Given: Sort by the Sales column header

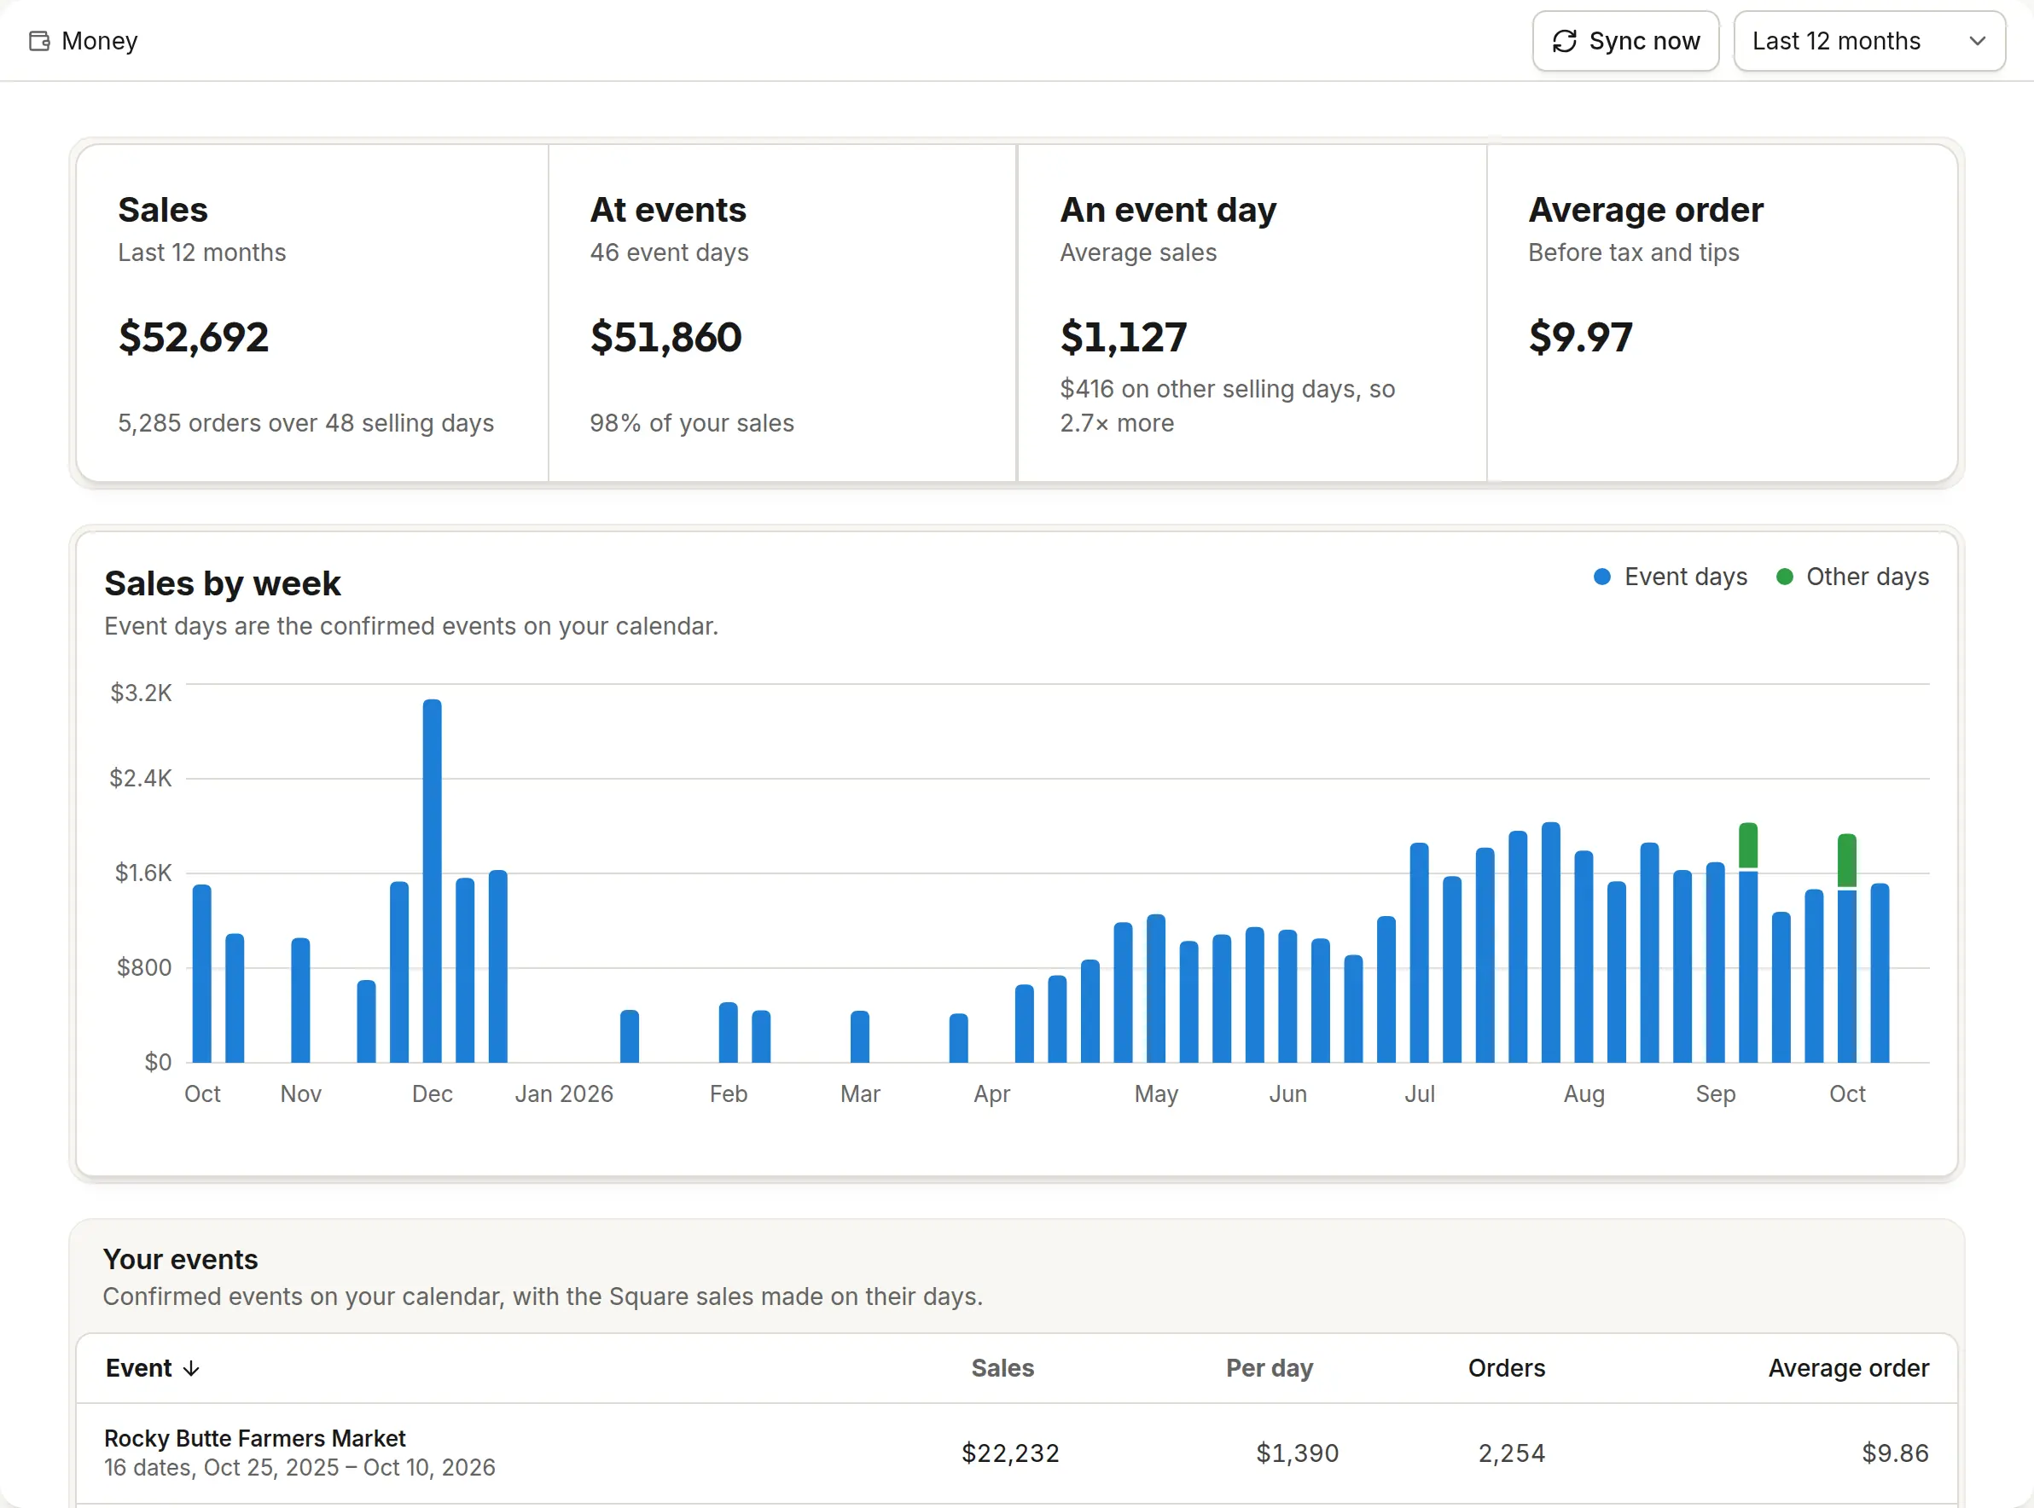Looking at the screenshot, I should click(x=1002, y=1367).
